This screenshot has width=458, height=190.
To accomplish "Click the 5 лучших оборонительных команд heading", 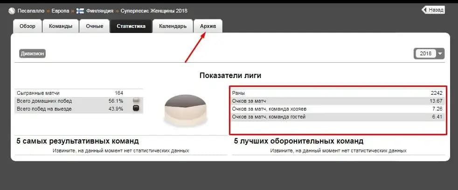I will pyautogui.click(x=298, y=141).
